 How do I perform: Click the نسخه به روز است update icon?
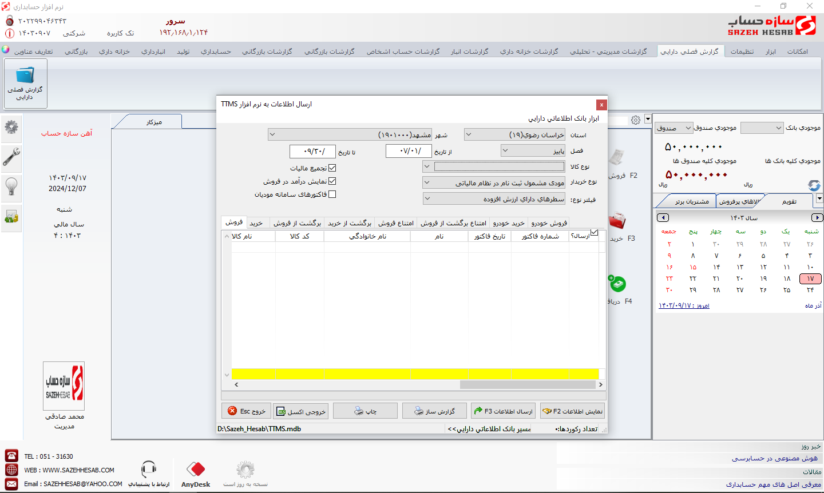[245, 470]
